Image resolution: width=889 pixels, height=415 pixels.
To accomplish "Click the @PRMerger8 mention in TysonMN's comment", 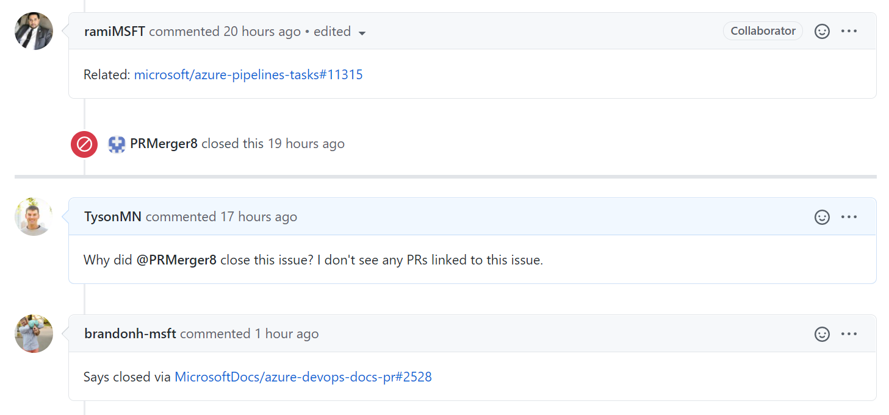I will [x=176, y=260].
